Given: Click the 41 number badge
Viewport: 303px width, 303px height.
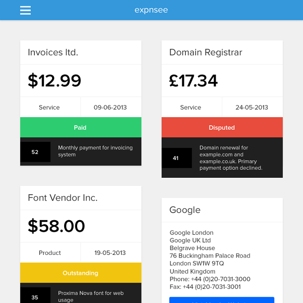Looking at the screenshot, I should [x=177, y=158].
